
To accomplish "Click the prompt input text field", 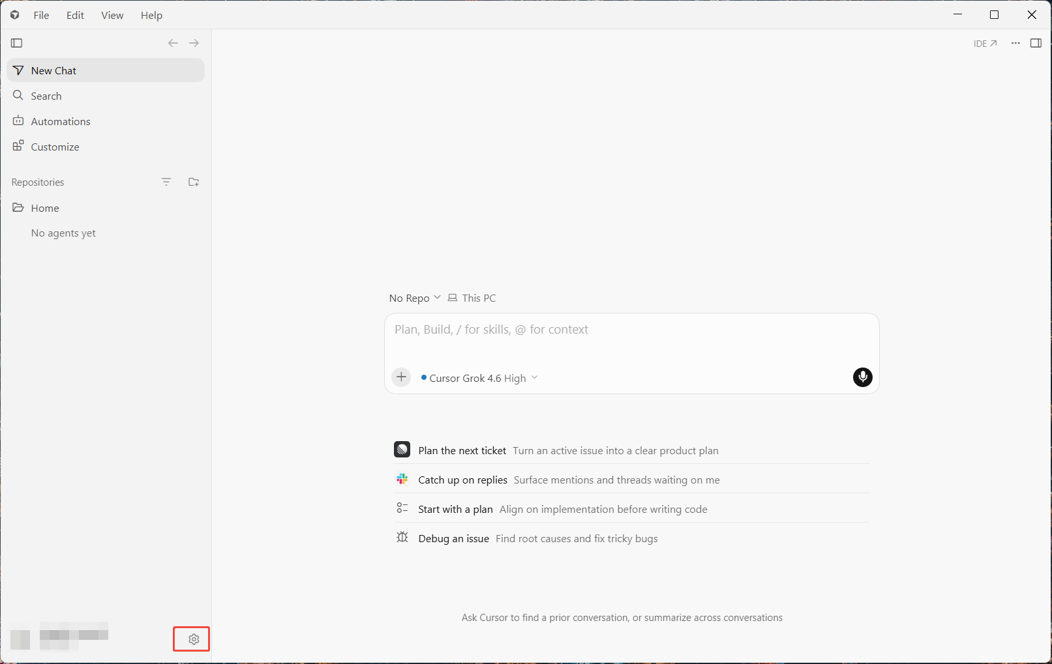I will pos(631,338).
